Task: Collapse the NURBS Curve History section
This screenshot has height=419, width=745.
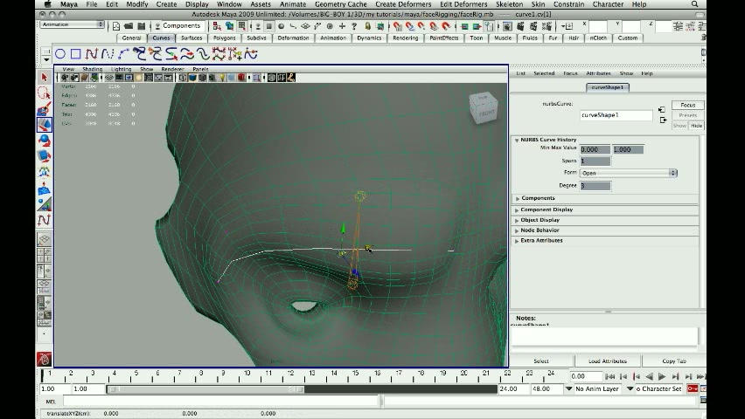Action: click(x=517, y=140)
